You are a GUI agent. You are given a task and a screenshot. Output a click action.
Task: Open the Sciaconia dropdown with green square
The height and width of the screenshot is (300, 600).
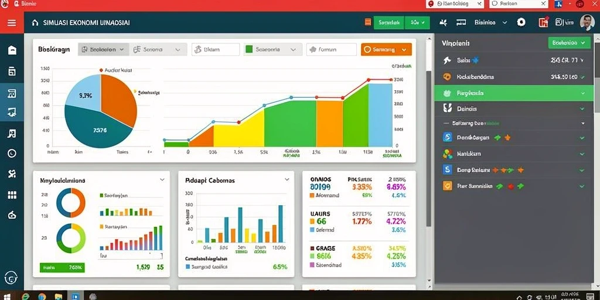tap(272, 49)
